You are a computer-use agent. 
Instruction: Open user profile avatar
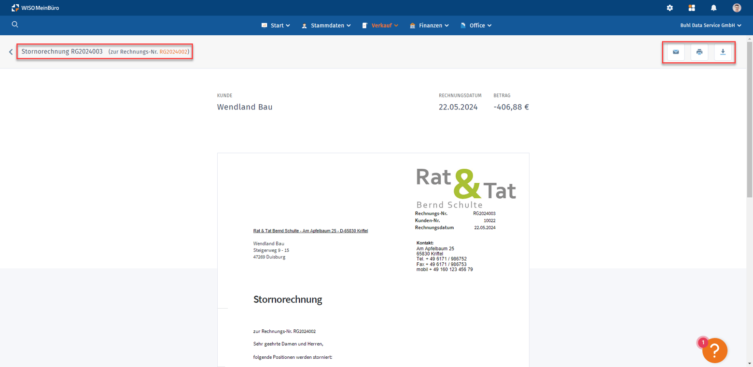[x=737, y=8]
